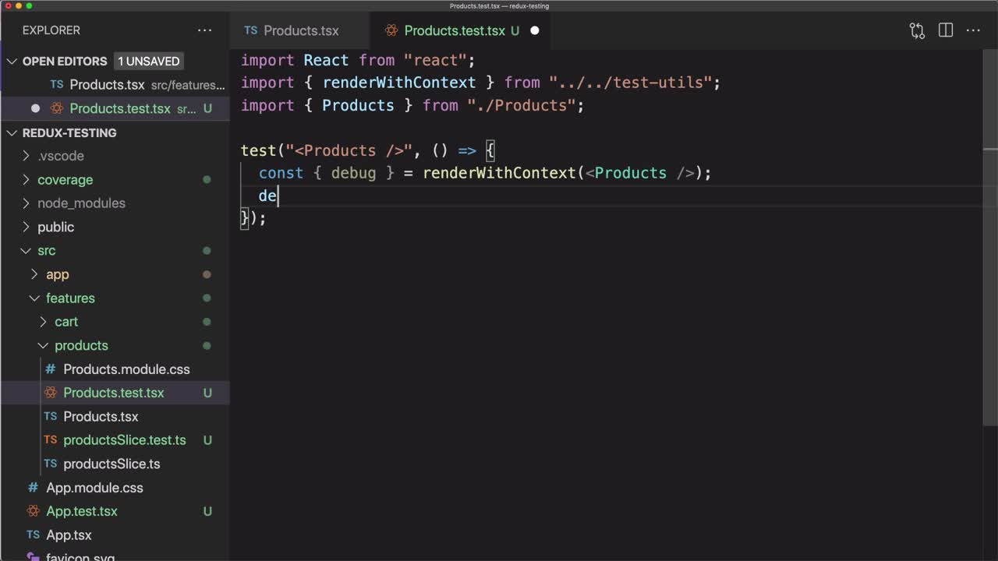Click the Split Editor Right icon

click(x=946, y=30)
